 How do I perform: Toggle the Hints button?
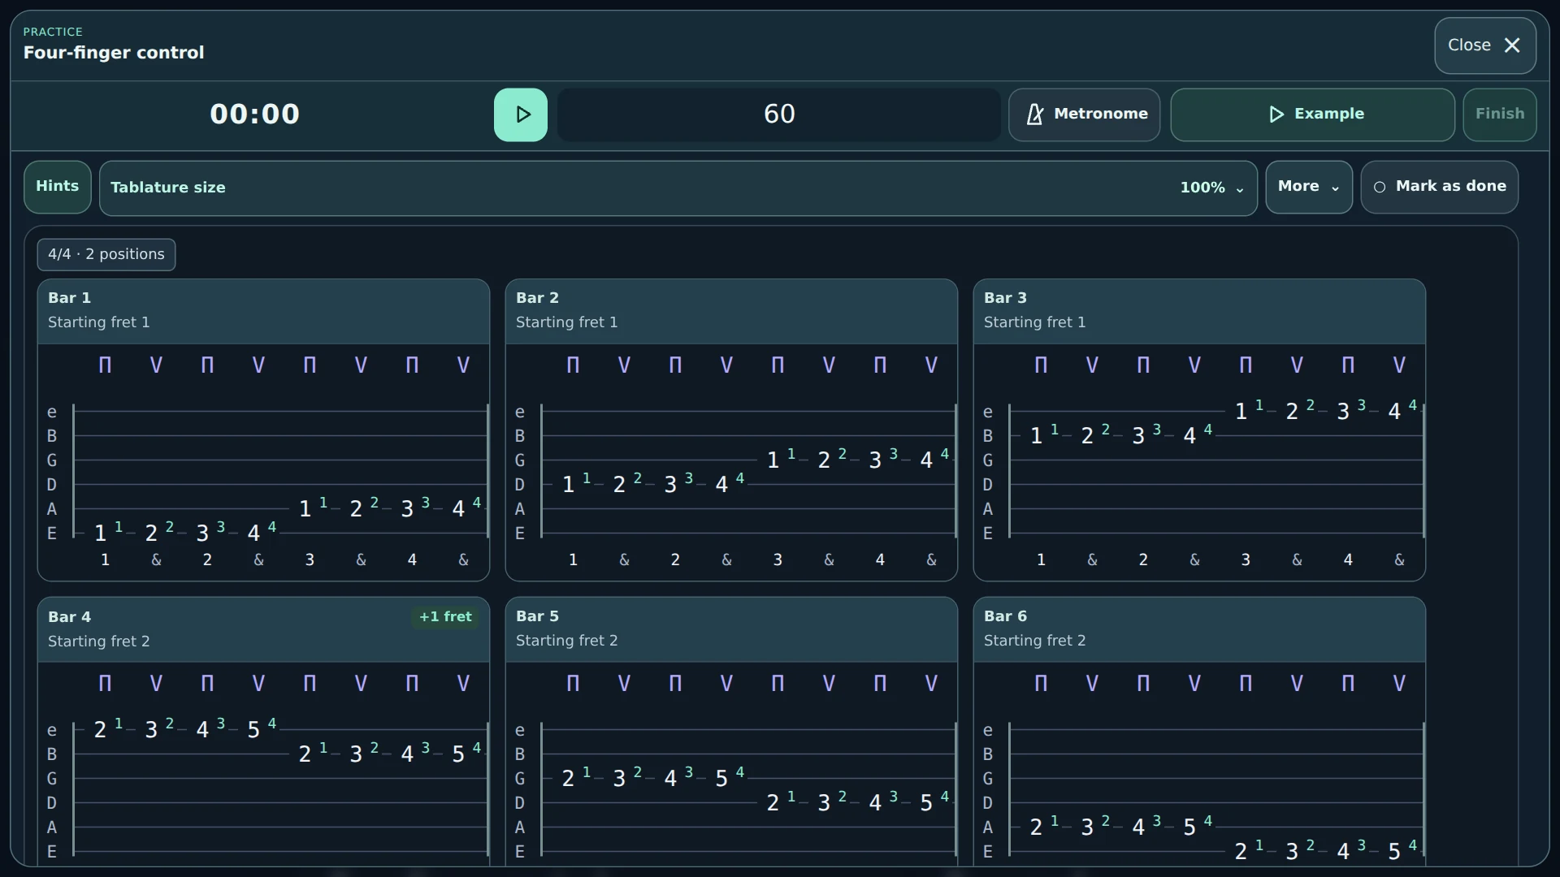(58, 187)
